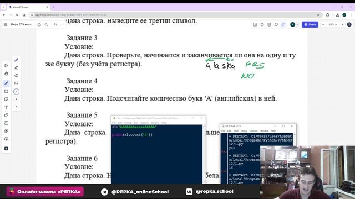The width and height of the screenshot is (355, 199).
Task: Click 'yes' output in IDLE Shell
Action: [232, 148]
